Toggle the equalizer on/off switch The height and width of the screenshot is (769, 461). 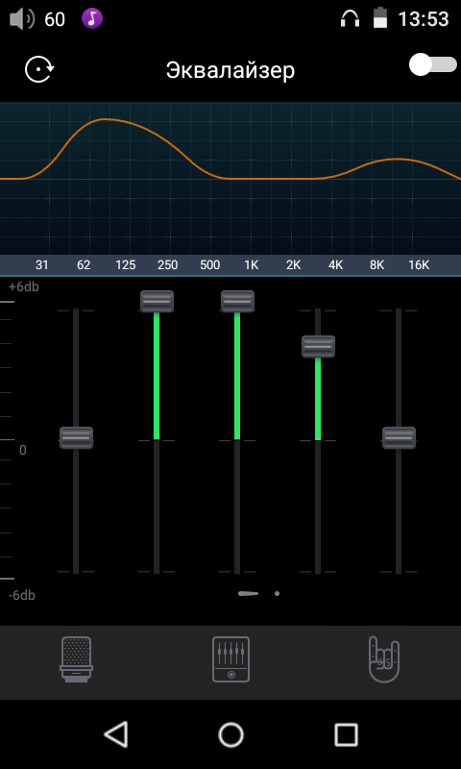(x=432, y=65)
